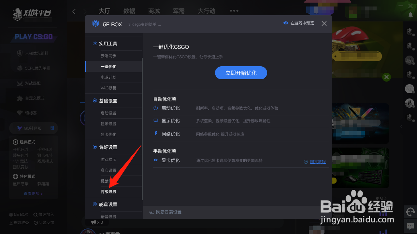Click 恢复云端设置
This screenshot has width=417, height=234.
(x=168, y=212)
